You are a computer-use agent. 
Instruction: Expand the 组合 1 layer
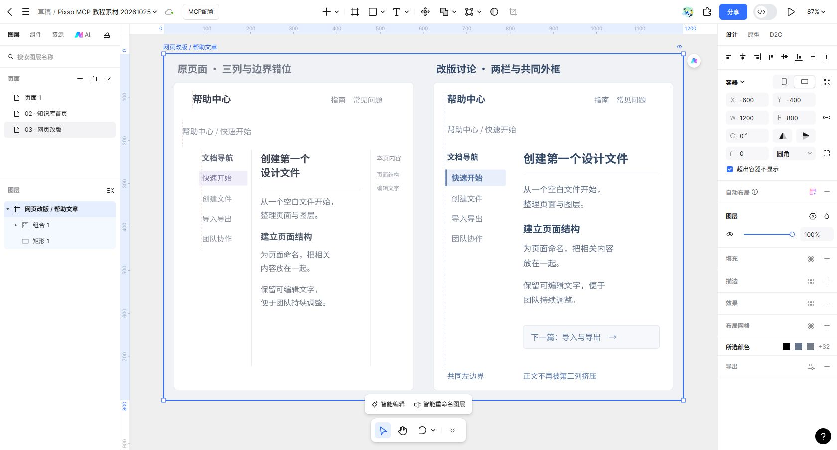pos(15,225)
